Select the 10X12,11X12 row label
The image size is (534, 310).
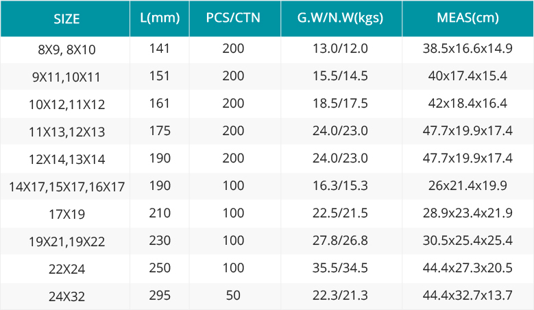click(x=66, y=104)
